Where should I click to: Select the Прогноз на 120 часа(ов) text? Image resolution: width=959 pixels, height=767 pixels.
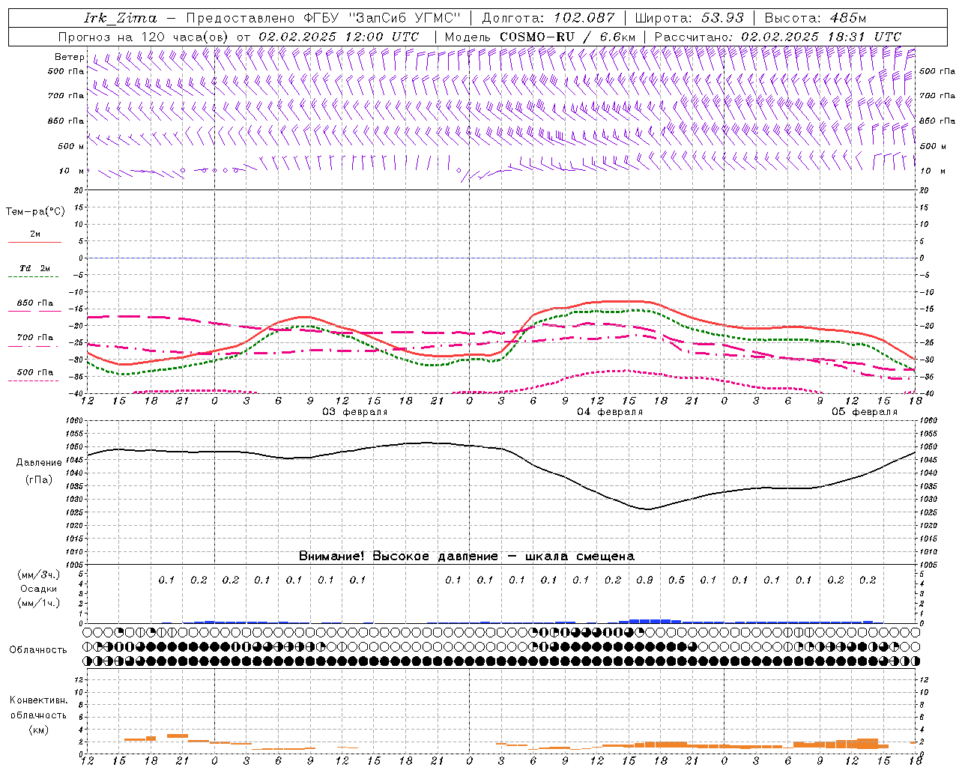coord(144,37)
